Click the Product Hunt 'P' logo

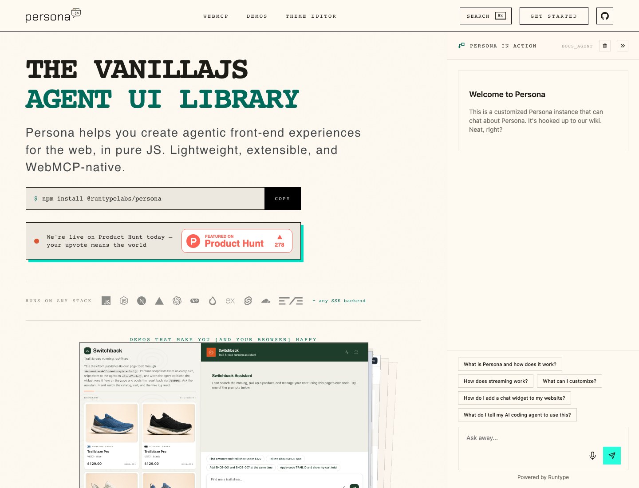click(x=193, y=241)
